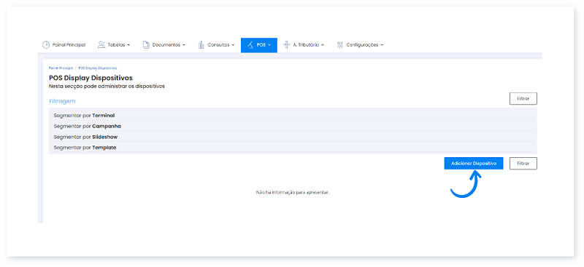Expand the Tabelas dropdown arrow
The height and width of the screenshot is (267, 584).
[x=128, y=45]
